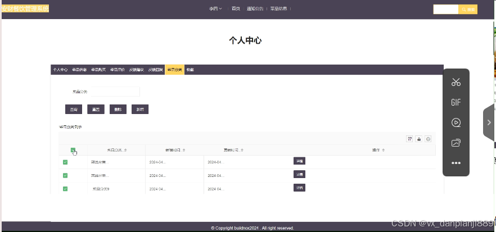Switch to the 收藏 tab
Viewport: 496px width, 232px height.
[x=190, y=70]
